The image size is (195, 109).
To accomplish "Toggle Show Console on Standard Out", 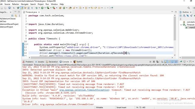I will click(x=173, y=61).
